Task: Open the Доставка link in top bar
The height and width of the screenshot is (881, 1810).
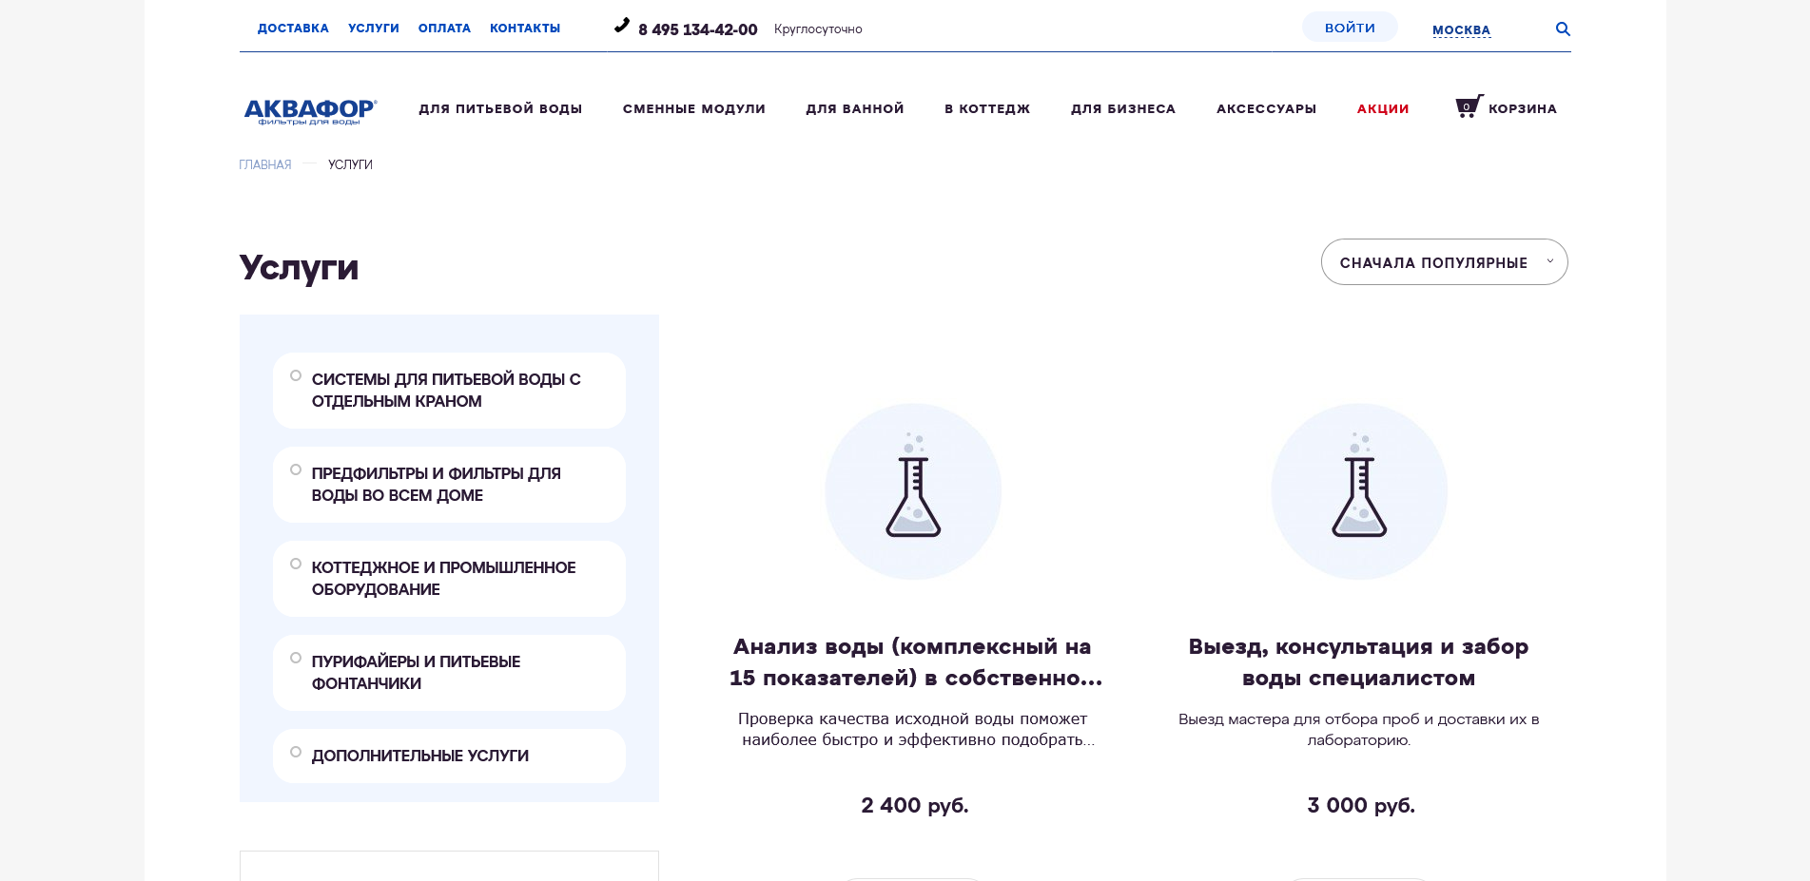Action: pos(293,29)
